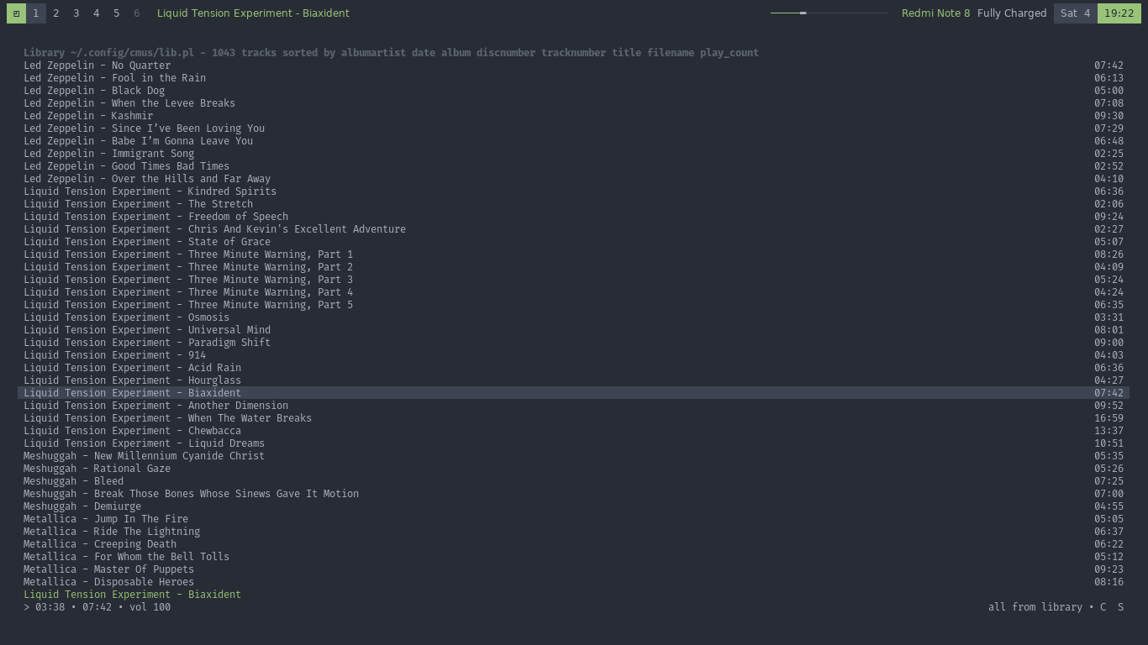
Task: Click the highlighted Biaxident track row
Action: (x=573, y=393)
